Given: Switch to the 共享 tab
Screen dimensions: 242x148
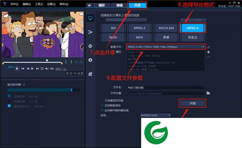Looking at the screenshot, I should (138, 5).
